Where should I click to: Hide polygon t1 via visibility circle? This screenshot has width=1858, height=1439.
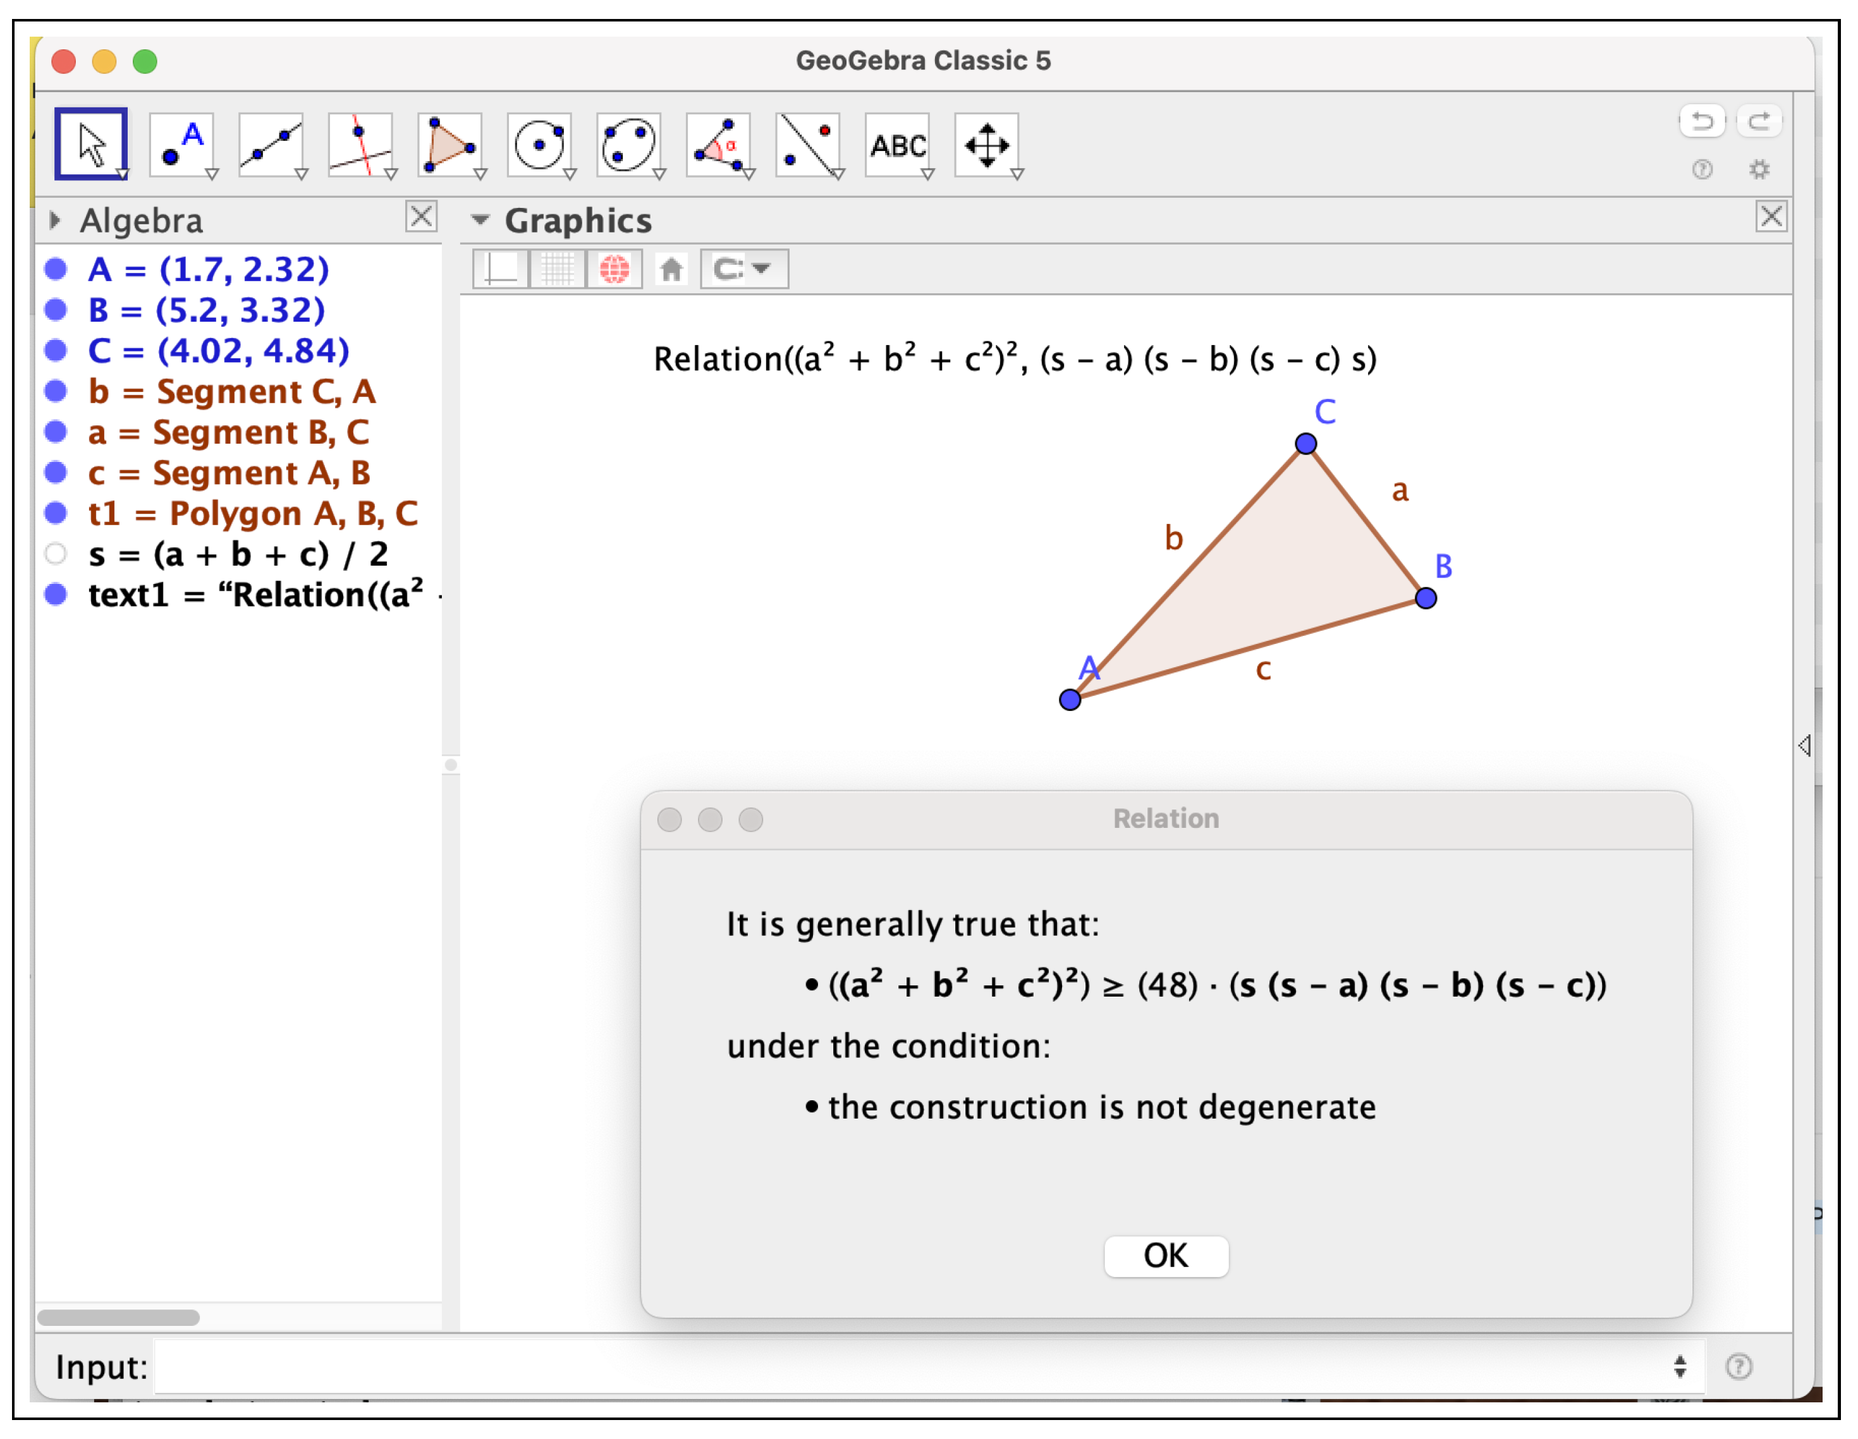56,514
